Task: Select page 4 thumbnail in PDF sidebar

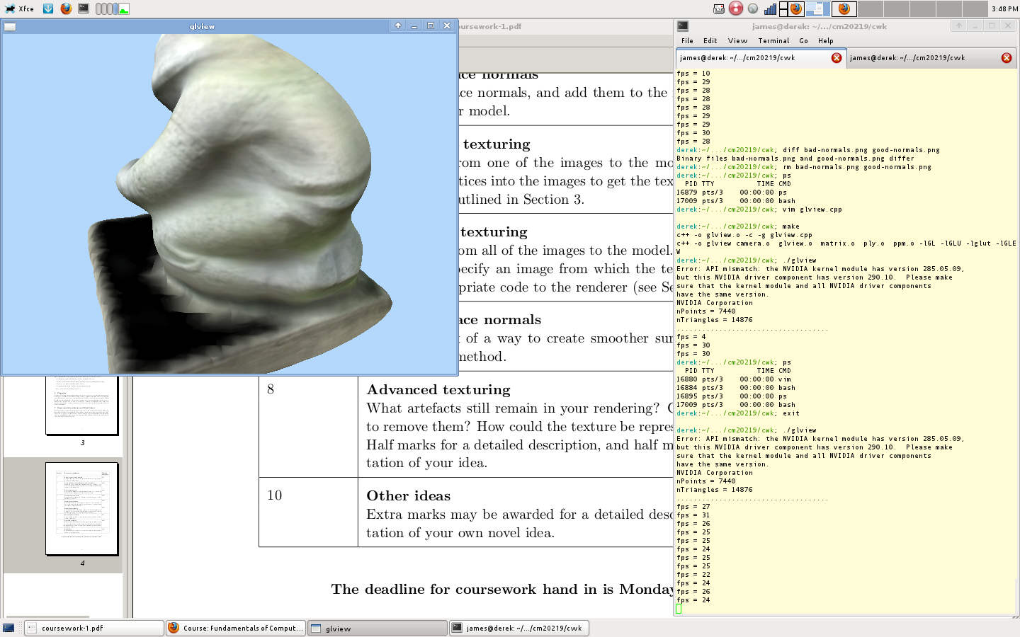Action: 81,509
